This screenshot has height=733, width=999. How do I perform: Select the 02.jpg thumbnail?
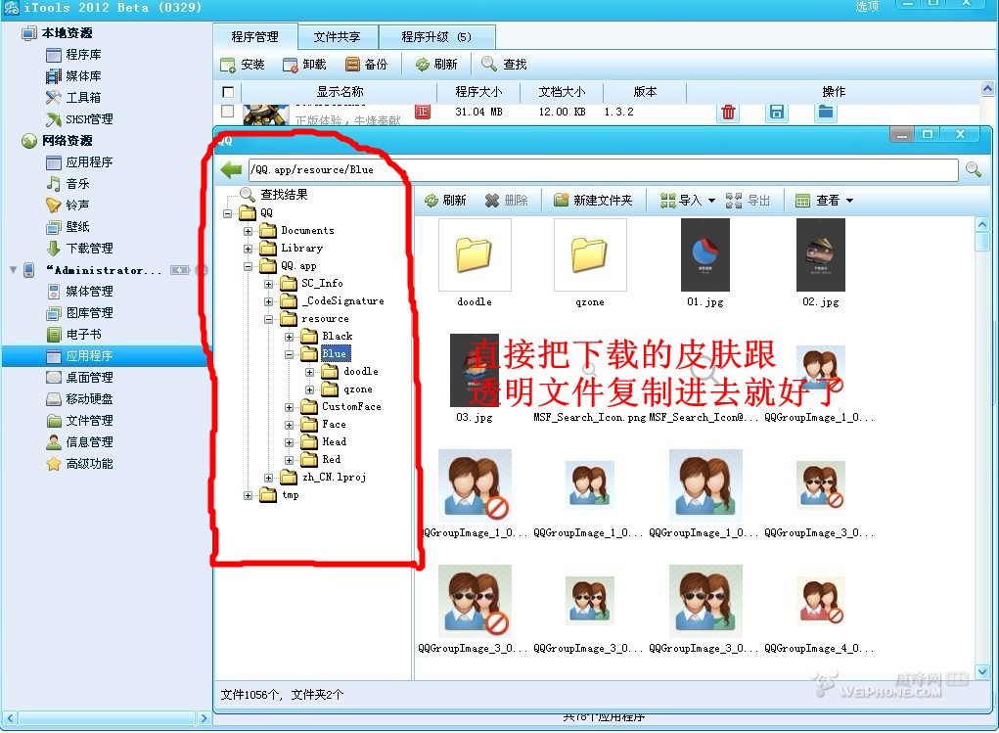[x=821, y=255]
